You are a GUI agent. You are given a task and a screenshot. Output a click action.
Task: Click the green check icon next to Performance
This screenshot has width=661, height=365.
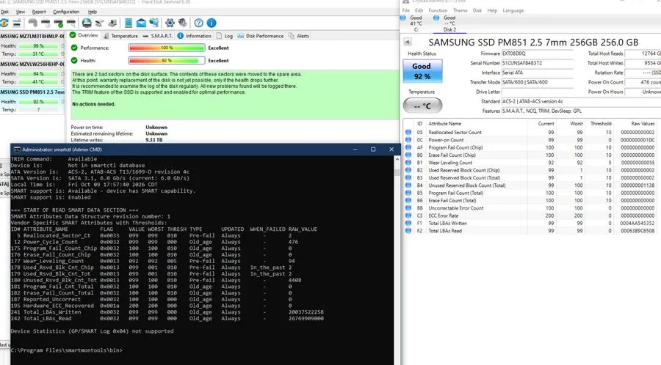[x=74, y=48]
